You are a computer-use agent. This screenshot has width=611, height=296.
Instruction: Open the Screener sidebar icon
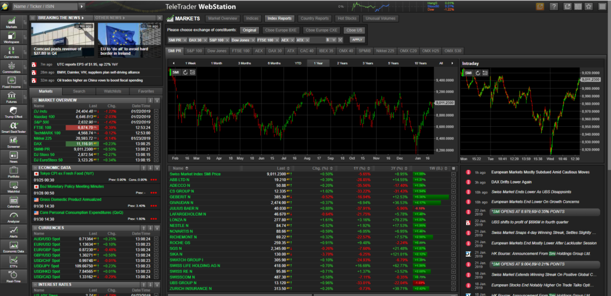(12, 142)
